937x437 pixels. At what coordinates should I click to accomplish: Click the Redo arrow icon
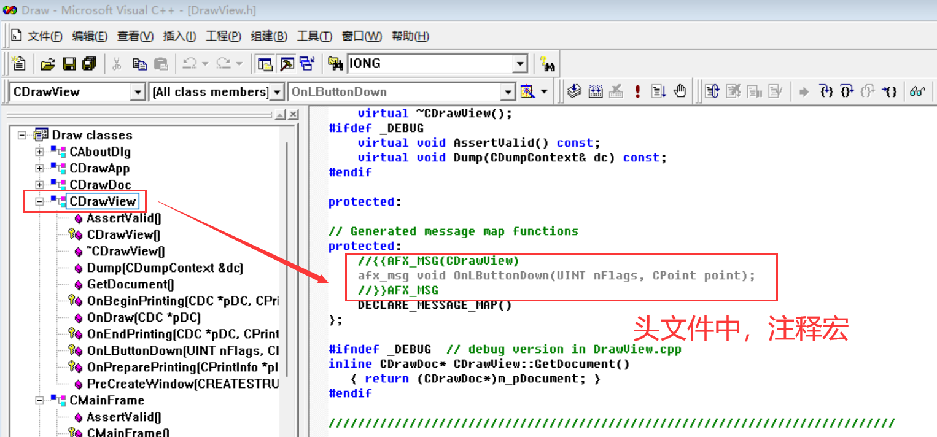click(x=224, y=63)
